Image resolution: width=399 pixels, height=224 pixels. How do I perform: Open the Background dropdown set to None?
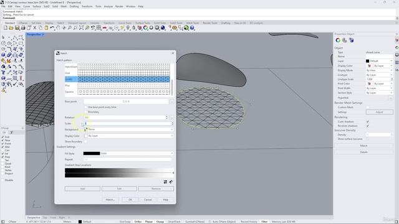pyautogui.click(x=129, y=129)
